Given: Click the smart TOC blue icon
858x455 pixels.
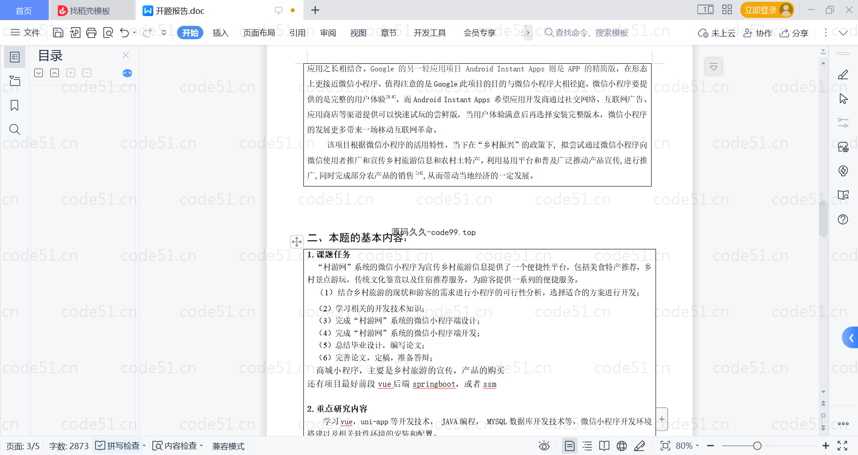Looking at the screenshot, I should coord(127,73).
